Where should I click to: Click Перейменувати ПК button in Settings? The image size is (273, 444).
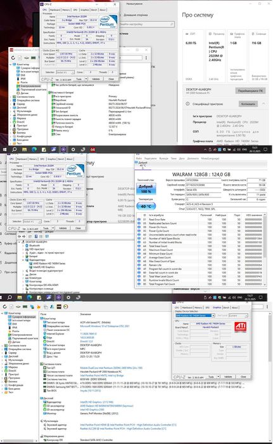tap(250, 91)
